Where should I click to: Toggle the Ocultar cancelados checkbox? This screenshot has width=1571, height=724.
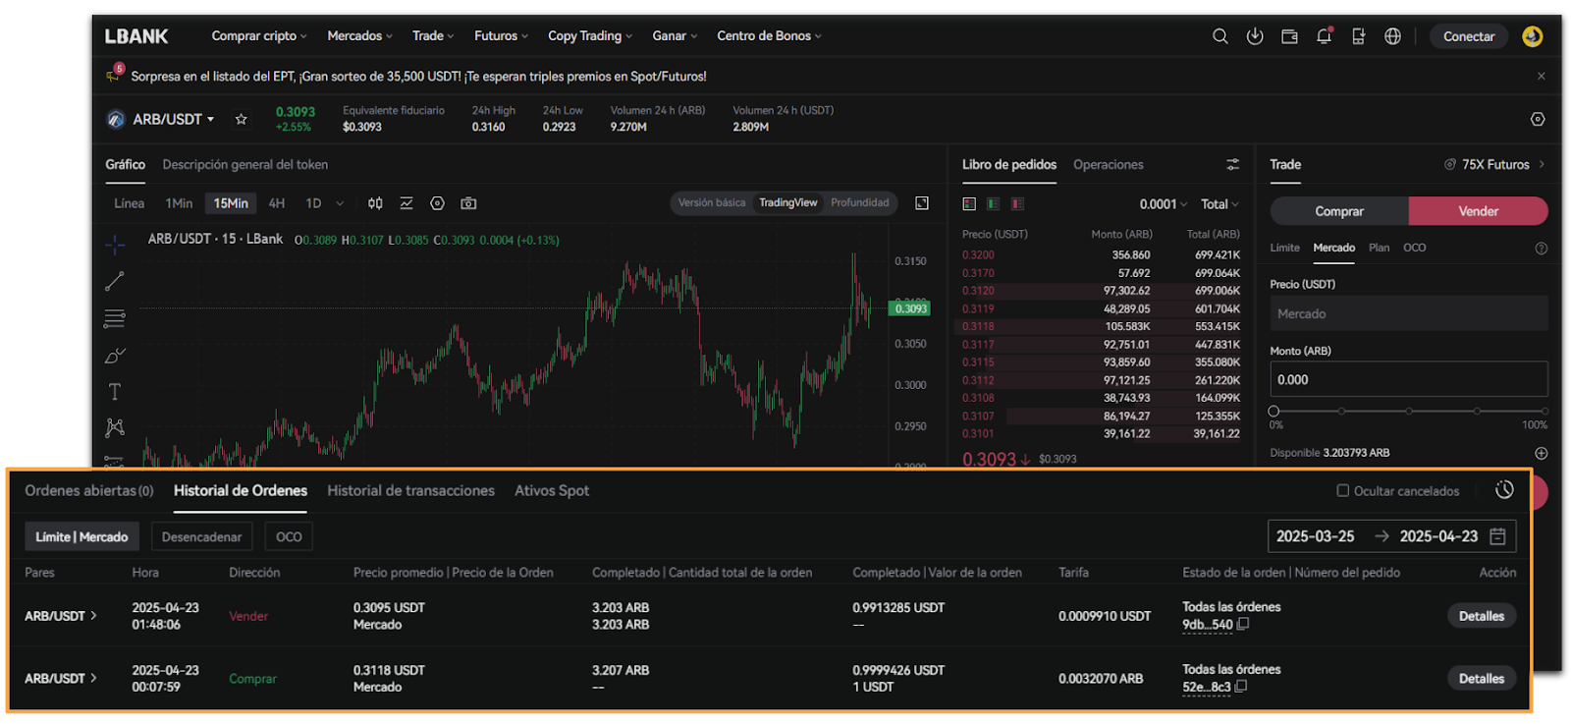1343,490
